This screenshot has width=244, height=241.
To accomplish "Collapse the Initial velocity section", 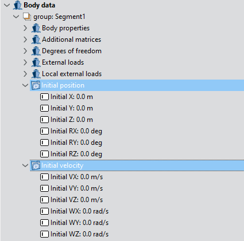I will click(25, 165).
